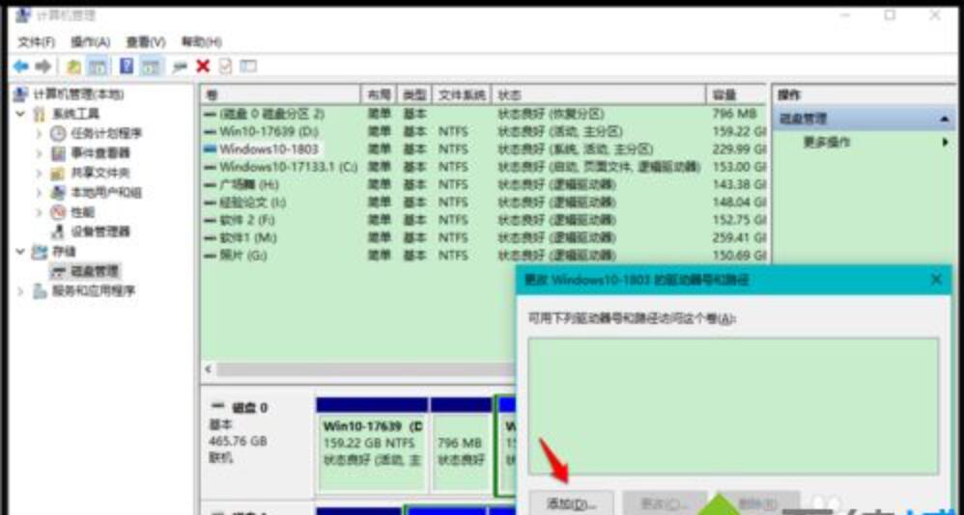Select volume row with drive letter (I:)
This screenshot has height=515, width=964.
point(484,202)
